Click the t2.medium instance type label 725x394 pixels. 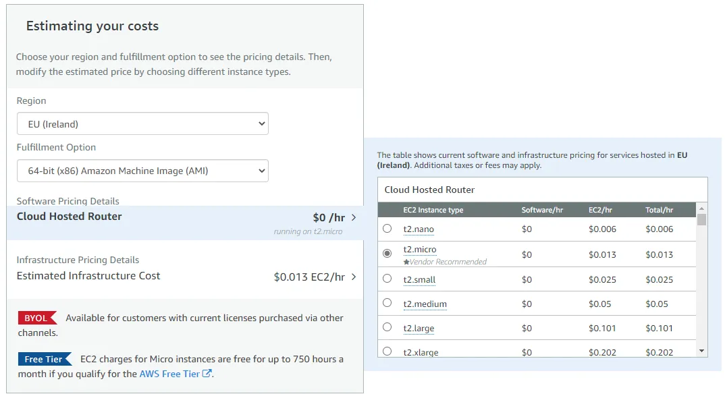tap(425, 304)
